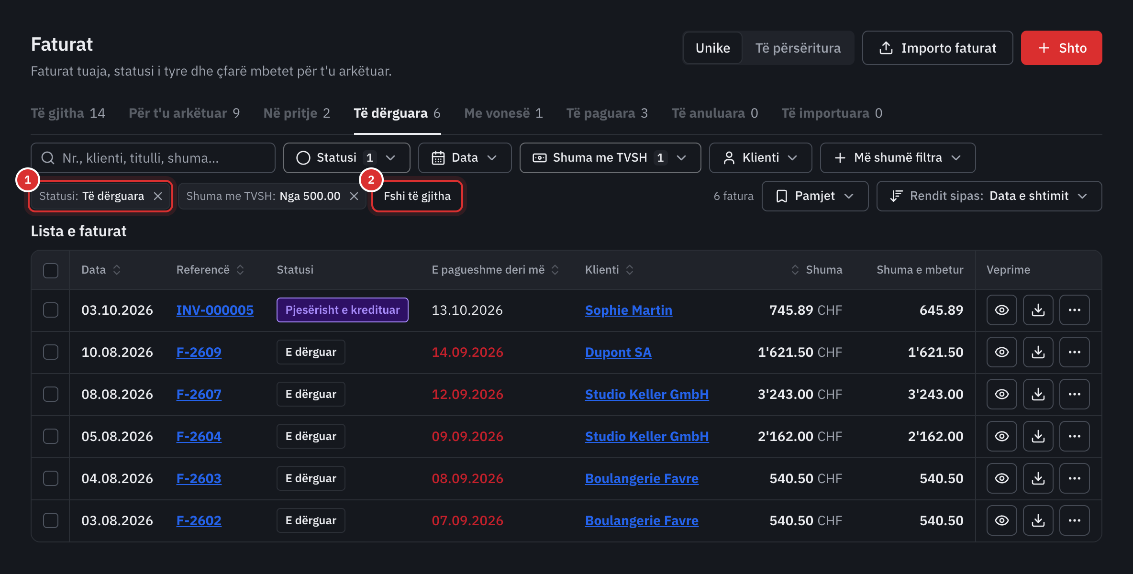The height and width of the screenshot is (574, 1133).
Task: Open more actions for F-2607
Action: point(1074,394)
